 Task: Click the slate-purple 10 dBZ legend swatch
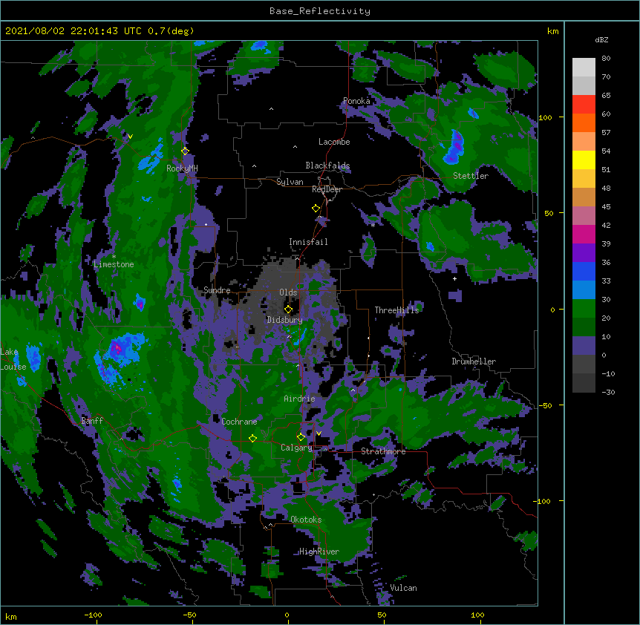[x=584, y=346]
